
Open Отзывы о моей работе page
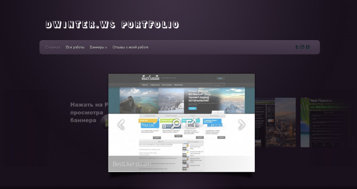point(130,47)
